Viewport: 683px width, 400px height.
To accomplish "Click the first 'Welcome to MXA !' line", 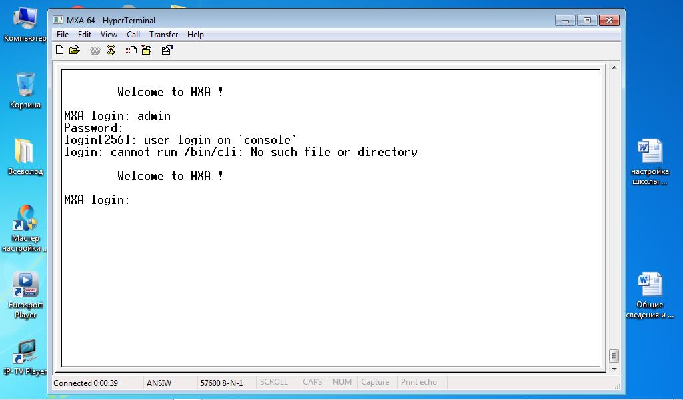I will point(170,92).
